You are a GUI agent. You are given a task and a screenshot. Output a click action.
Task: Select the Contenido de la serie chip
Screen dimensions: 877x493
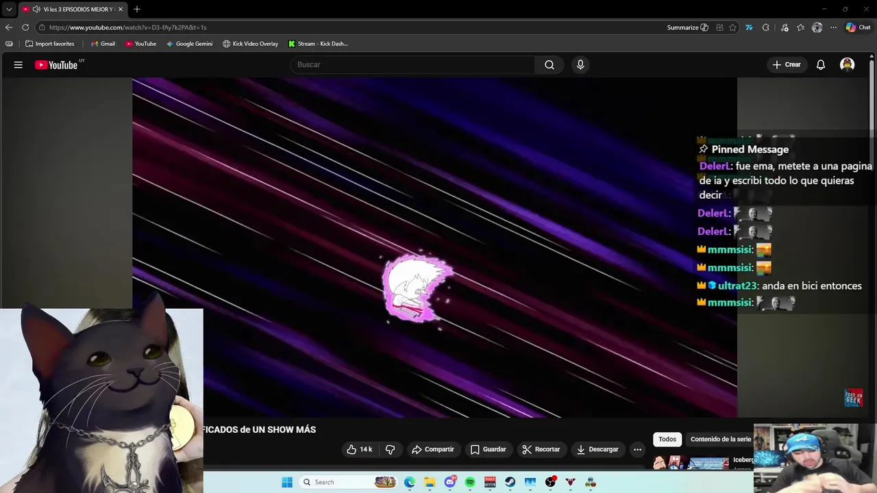719,439
